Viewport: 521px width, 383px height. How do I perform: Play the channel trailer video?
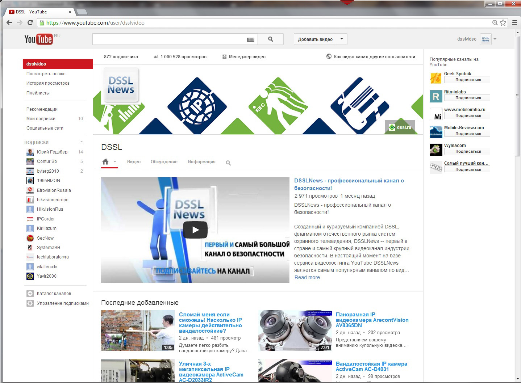click(x=195, y=230)
